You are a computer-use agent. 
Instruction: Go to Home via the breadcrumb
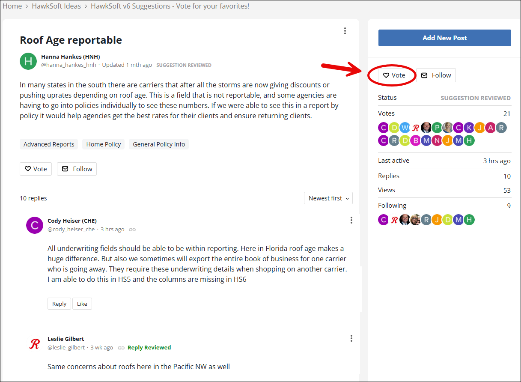(x=12, y=6)
